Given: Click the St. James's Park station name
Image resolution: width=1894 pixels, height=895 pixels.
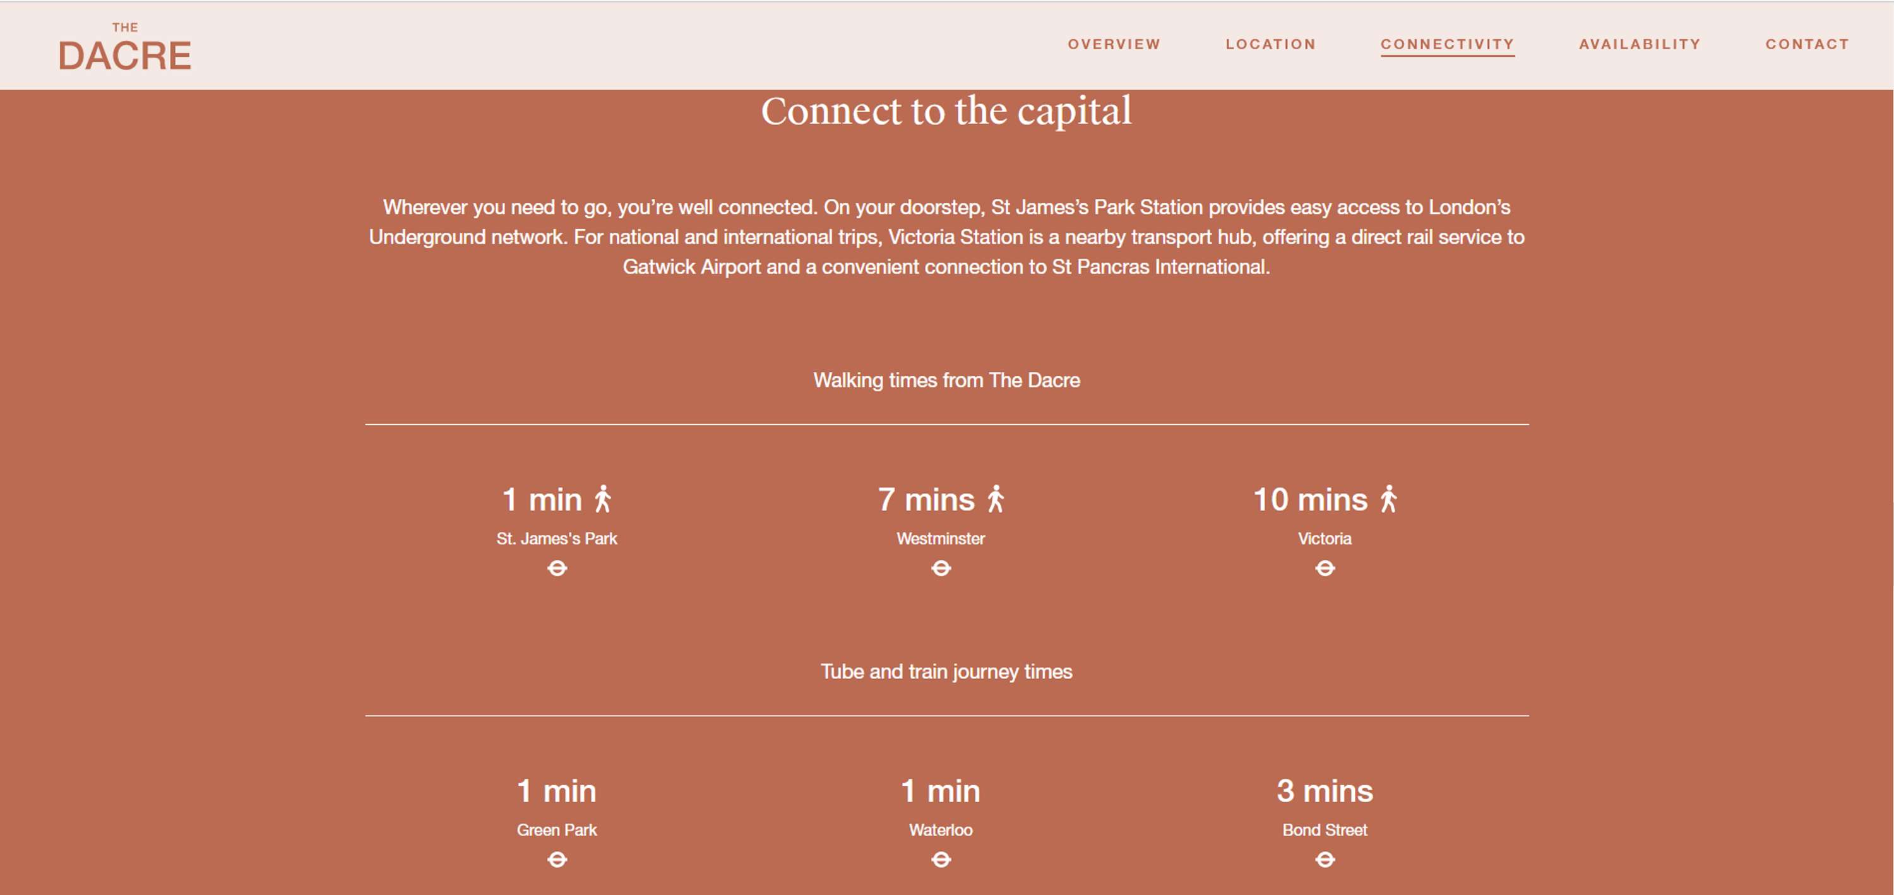Looking at the screenshot, I should [557, 538].
